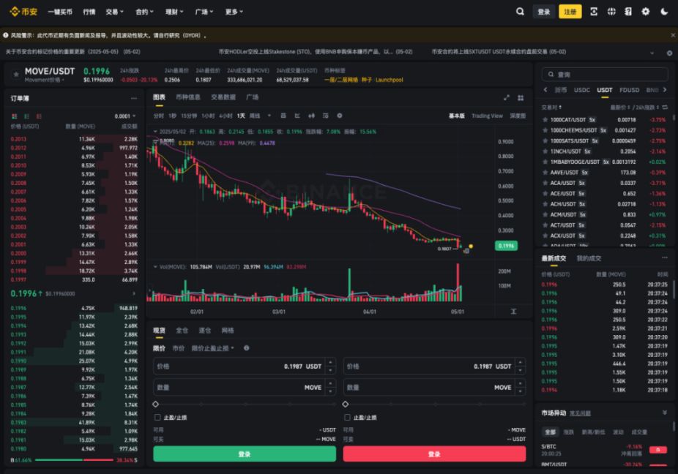Show buy orders only in order book
The height and width of the screenshot is (474, 678).
pyautogui.click(x=27, y=116)
